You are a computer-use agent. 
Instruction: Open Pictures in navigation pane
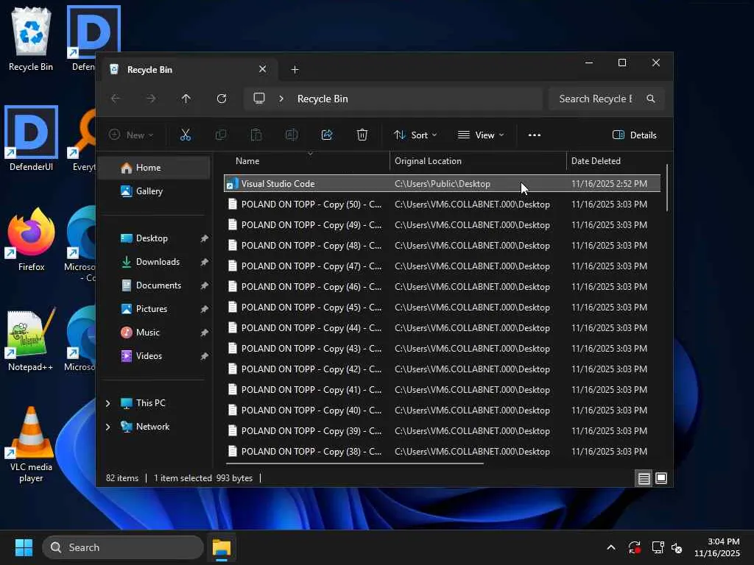155,309
